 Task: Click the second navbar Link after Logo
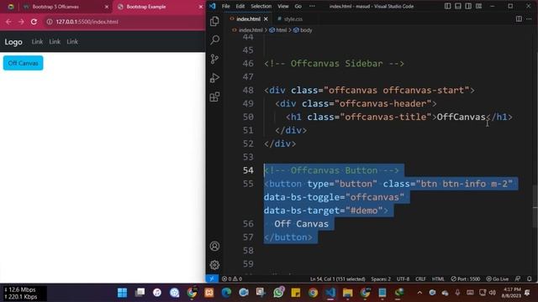point(55,42)
